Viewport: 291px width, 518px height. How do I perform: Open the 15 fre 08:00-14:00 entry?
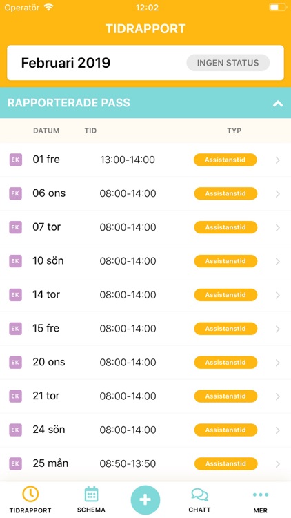tap(145, 329)
